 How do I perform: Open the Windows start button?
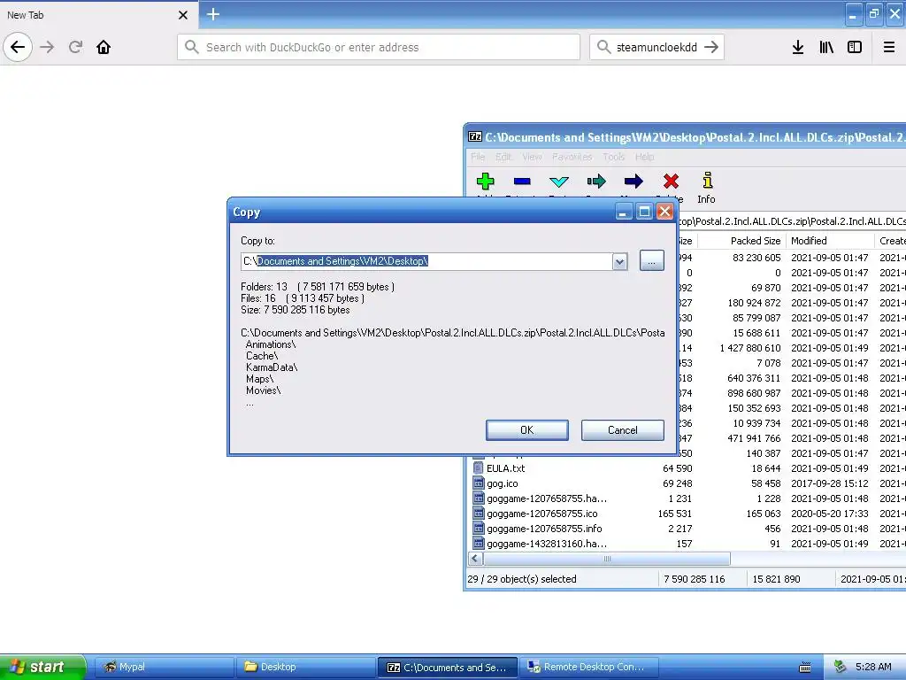[x=42, y=667]
